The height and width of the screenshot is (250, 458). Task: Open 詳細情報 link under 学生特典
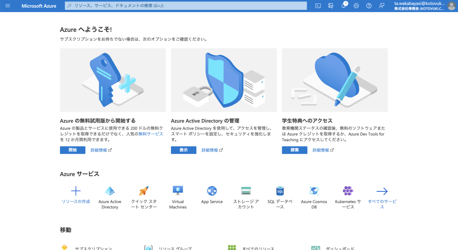coord(323,150)
